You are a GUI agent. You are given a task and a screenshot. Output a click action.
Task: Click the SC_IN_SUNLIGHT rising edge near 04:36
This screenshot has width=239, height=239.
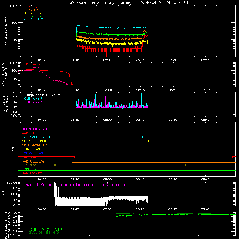[55, 141]
